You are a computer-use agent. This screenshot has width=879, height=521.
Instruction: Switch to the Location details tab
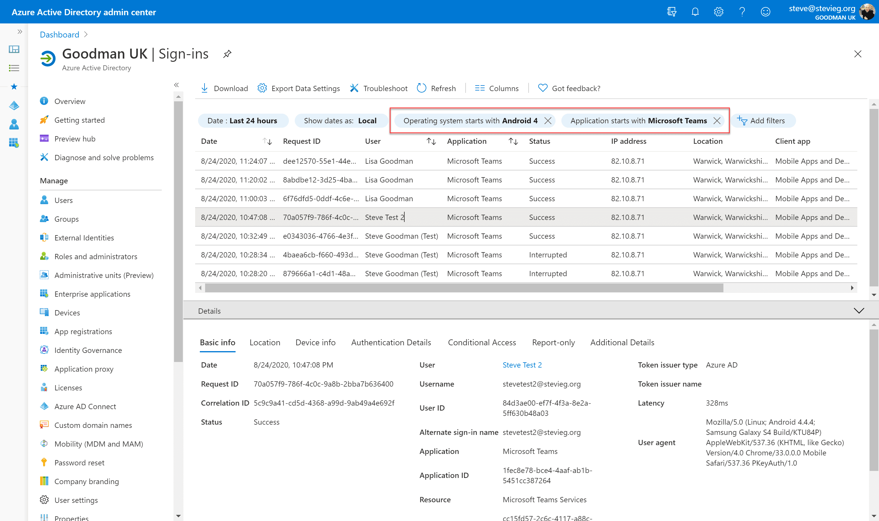(265, 343)
